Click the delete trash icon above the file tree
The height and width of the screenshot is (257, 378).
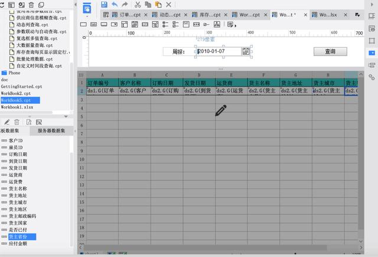point(31,5)
